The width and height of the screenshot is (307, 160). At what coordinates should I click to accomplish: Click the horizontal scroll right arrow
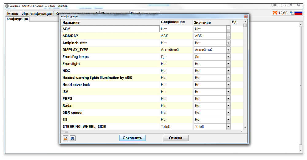tap(241, 131)
